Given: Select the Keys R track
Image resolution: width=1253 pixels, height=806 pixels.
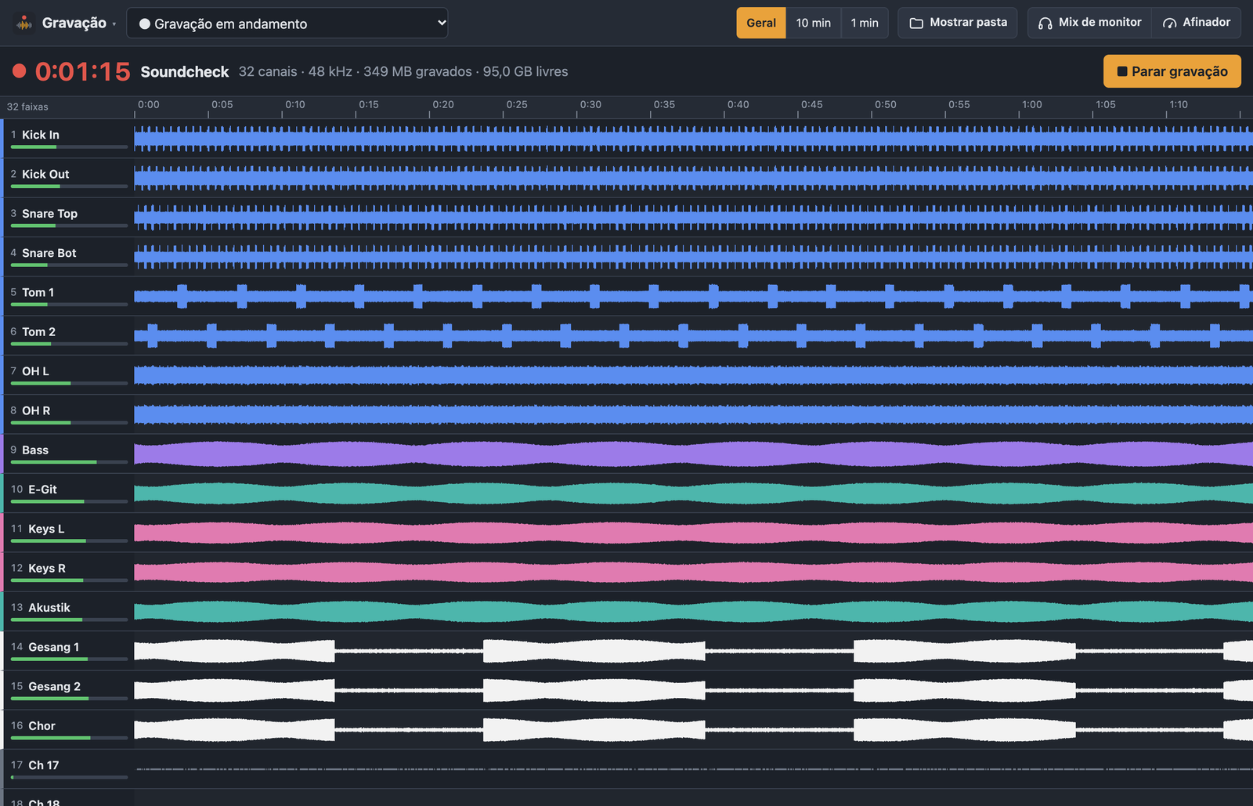Looking at the screenshot, I should (x=67, y=572).
